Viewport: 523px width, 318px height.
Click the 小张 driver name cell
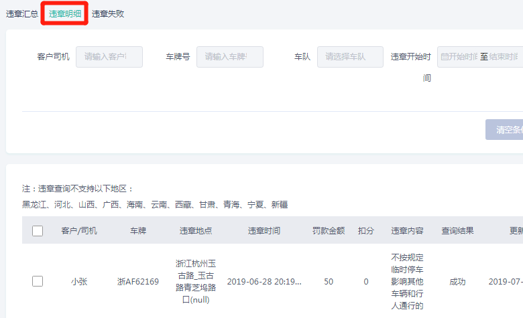pos(79,282)
